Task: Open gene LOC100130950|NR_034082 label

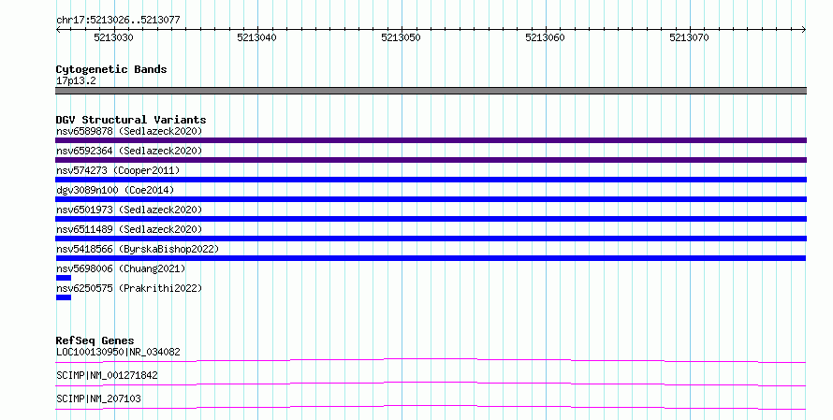Action: [118, 352]
